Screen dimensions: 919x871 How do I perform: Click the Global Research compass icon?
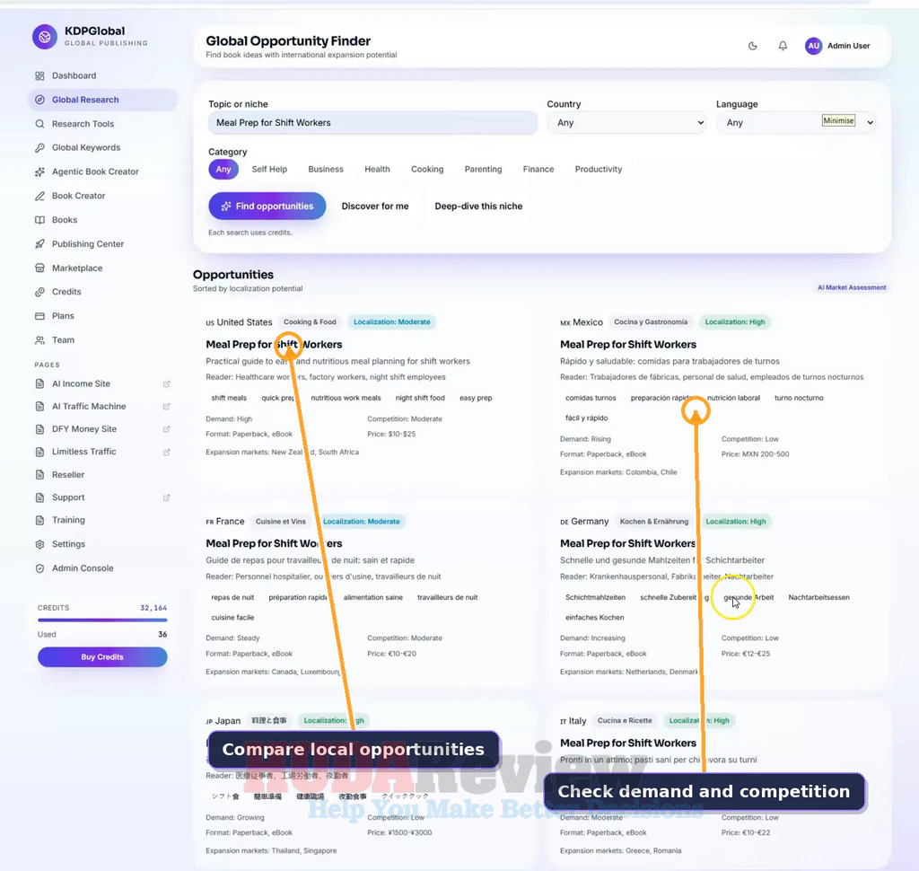tap(39, 100)
